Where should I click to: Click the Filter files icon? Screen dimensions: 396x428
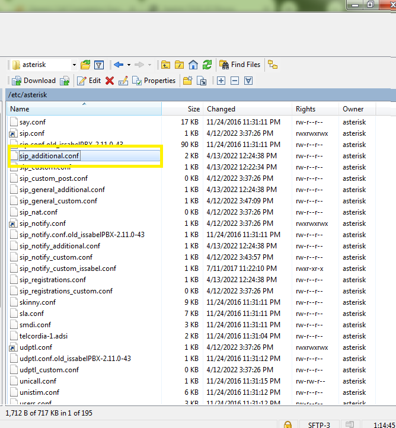[x=99, y=65]
